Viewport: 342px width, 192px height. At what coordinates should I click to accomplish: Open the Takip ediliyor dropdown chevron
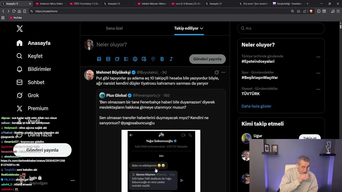[201, 28]
